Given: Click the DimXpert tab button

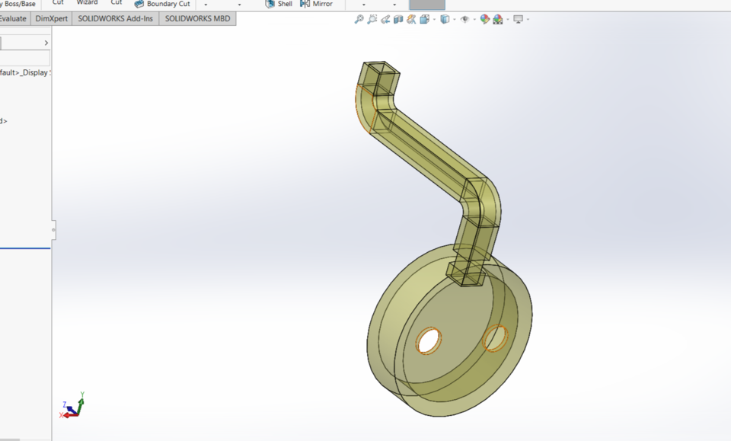Looking at the screenshot, I should [x=52, y=18].
